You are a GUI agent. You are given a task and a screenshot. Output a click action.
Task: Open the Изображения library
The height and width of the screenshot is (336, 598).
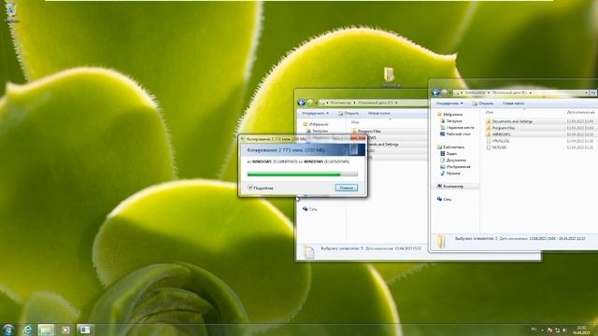(x=455, y=167)
